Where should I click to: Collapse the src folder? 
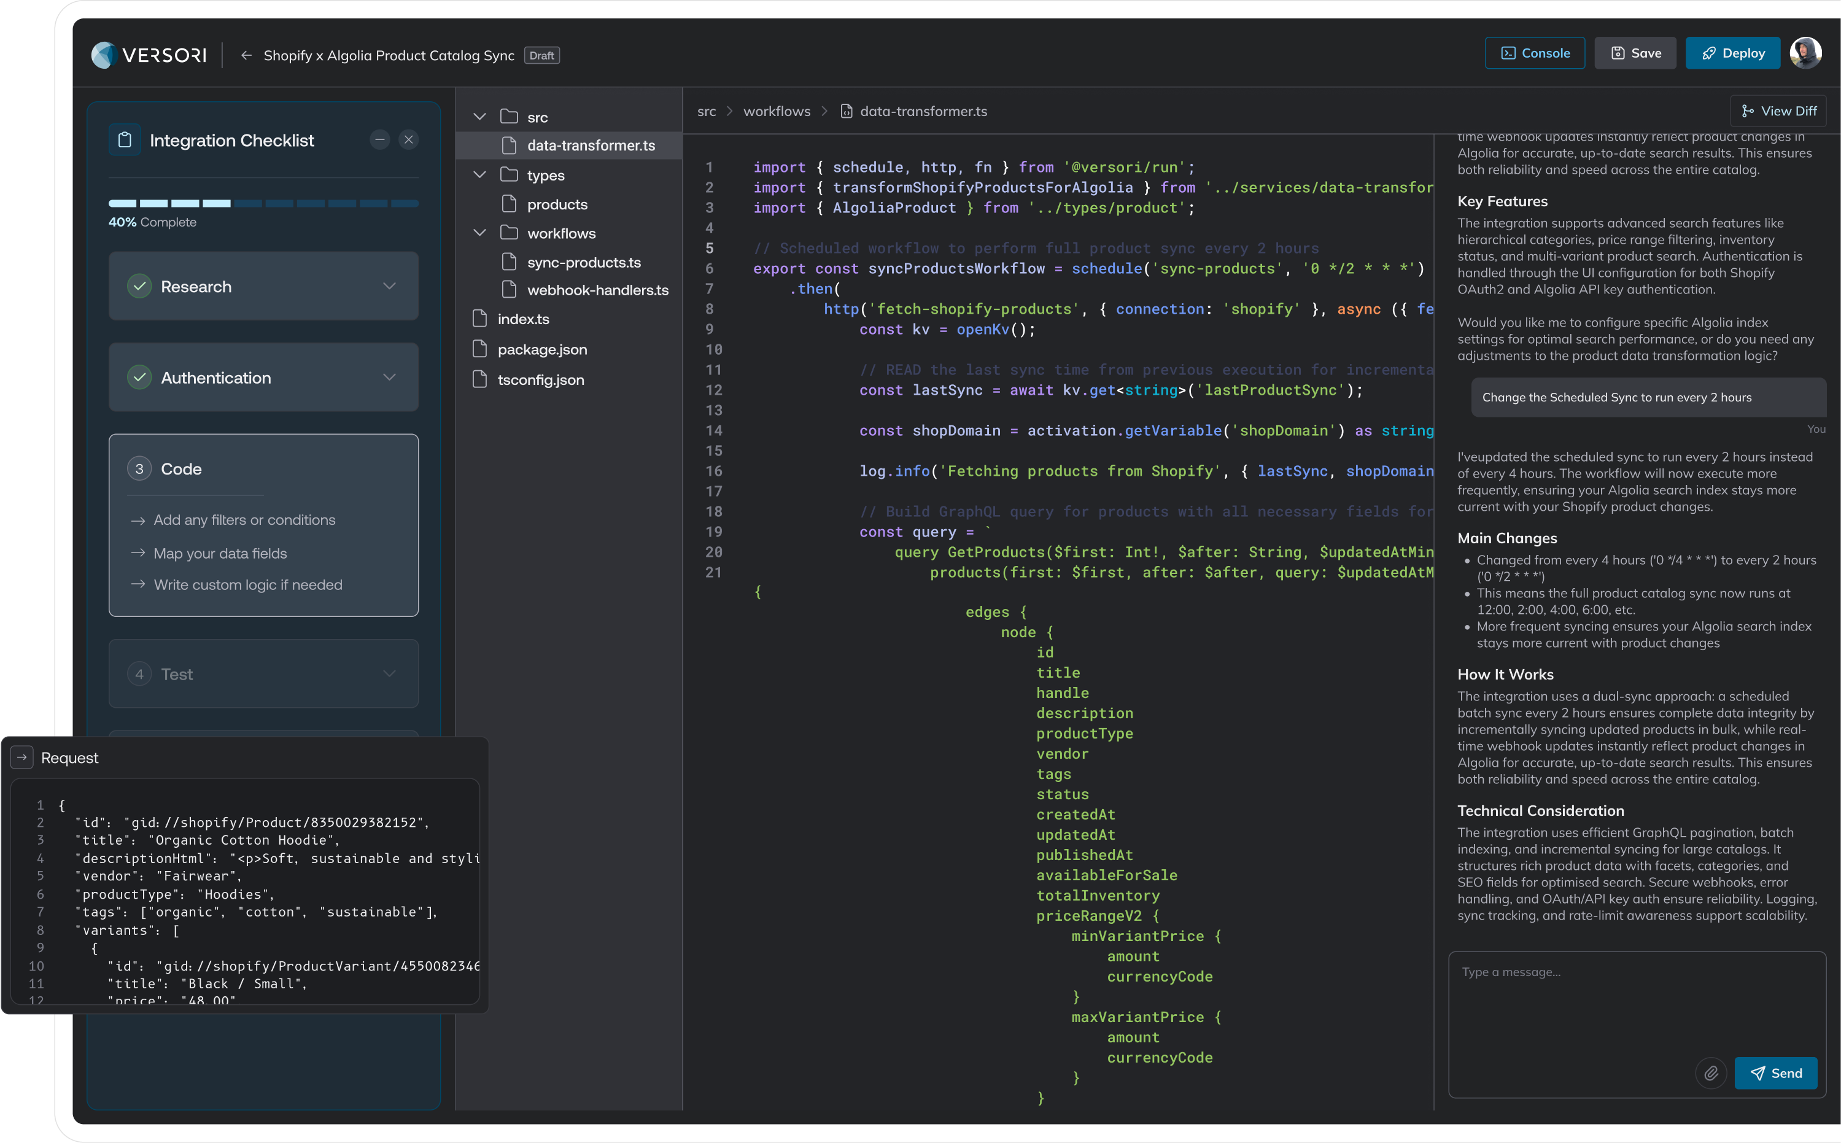(x=479, y=117)
